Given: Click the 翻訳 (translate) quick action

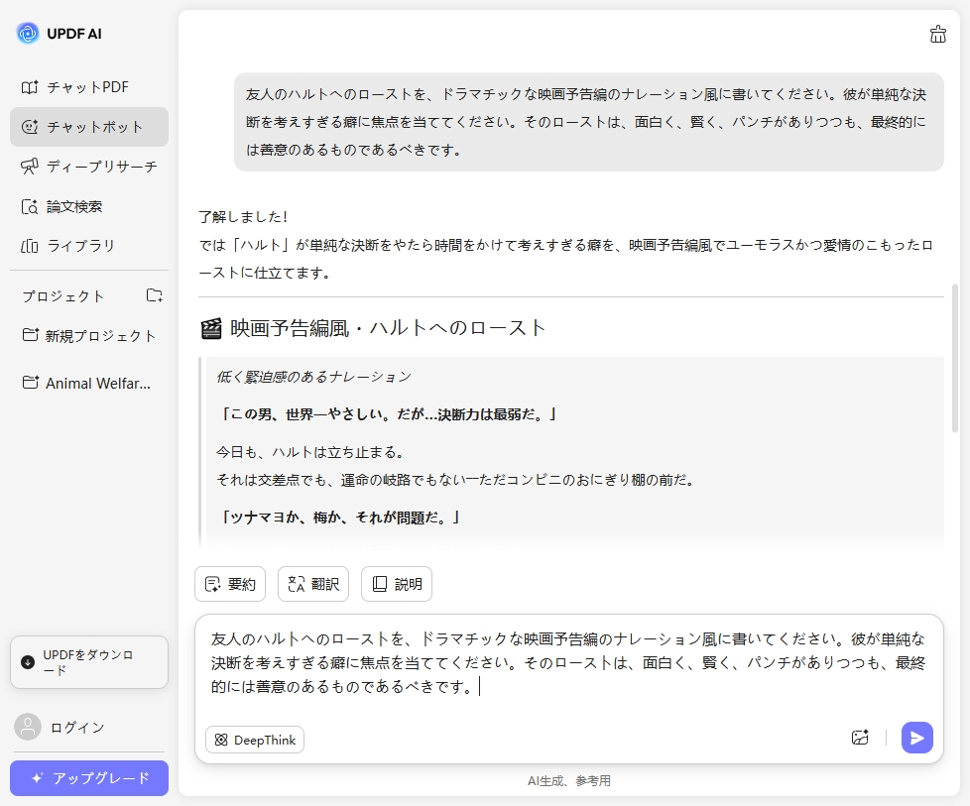Looking at the screenshot, I should [313, 584].
